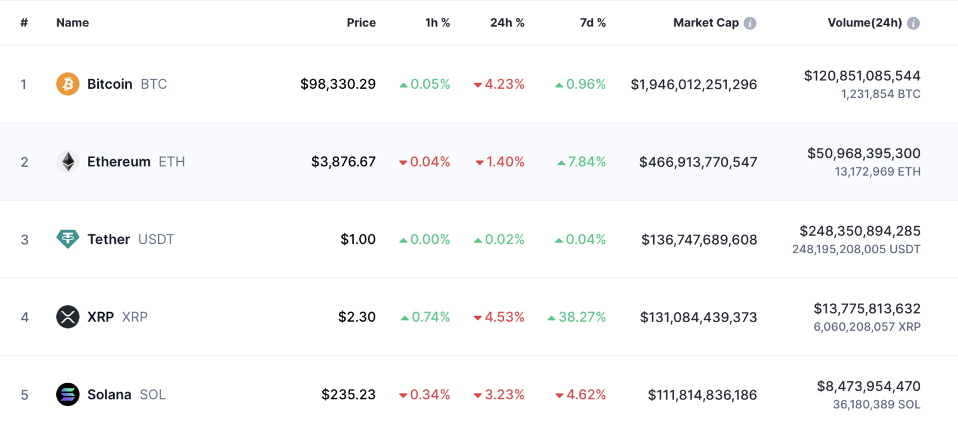Open the Market Cap info icon
Image resolution: width=958 pixels, height=424 pixels.
click(x=750, y=23)
